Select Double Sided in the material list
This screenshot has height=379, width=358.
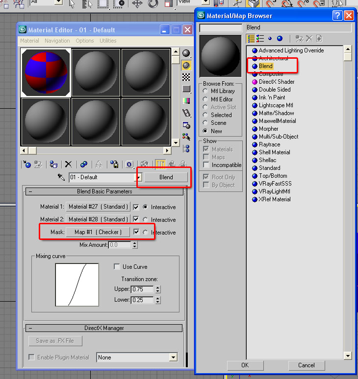click(x=275, y=90)
